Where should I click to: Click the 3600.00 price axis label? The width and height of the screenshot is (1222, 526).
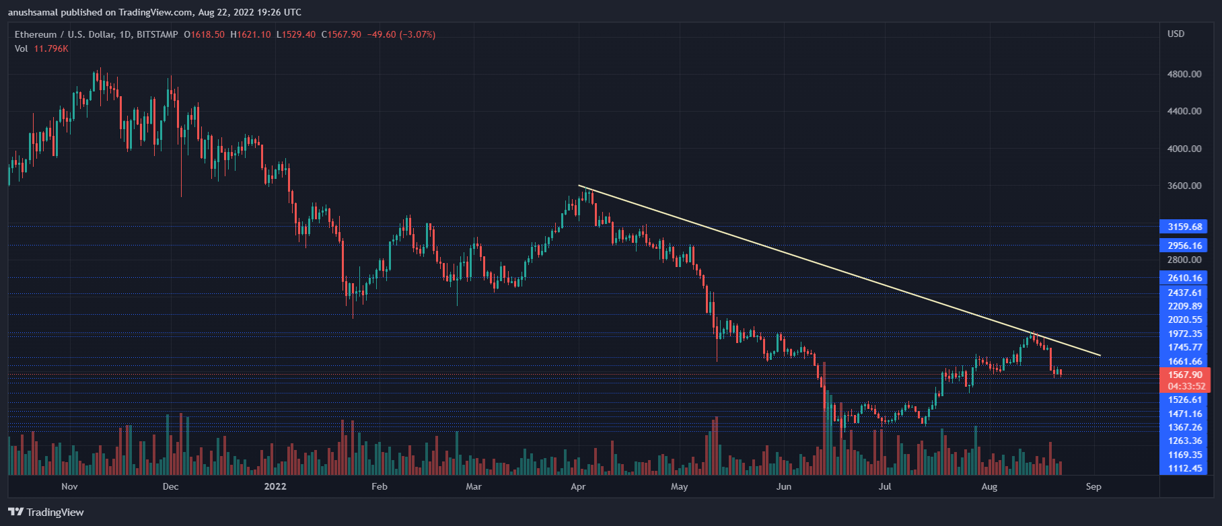click(1184, 186)
